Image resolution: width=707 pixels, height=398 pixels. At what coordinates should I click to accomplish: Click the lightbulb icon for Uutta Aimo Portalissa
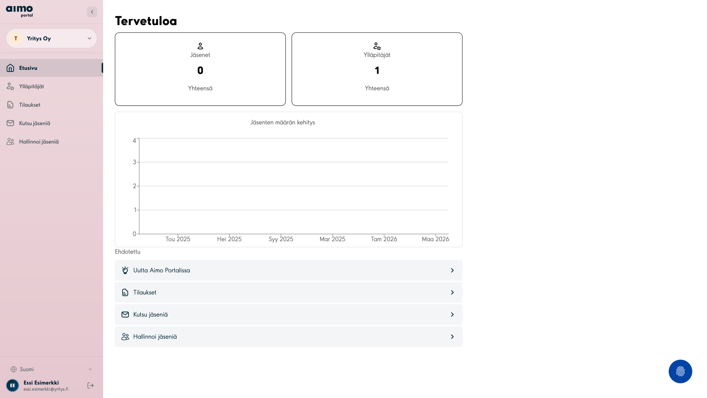[125, 270]
